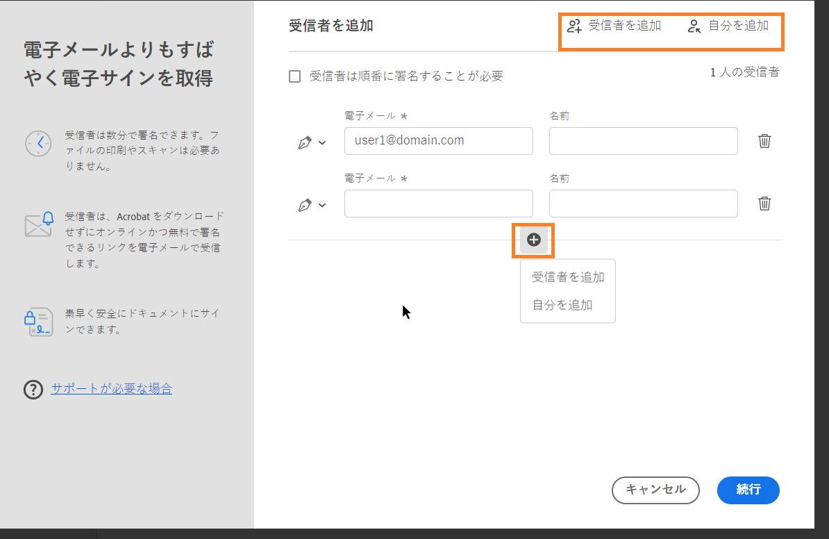Enable the 受信者は順番に署名することが必要 checkbox

point(294,76)
